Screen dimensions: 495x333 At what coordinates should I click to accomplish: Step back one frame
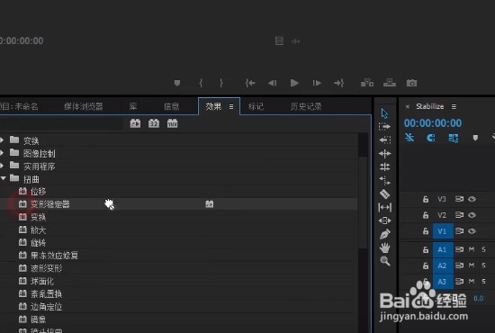pyautogui.click(x=272, y=83)
